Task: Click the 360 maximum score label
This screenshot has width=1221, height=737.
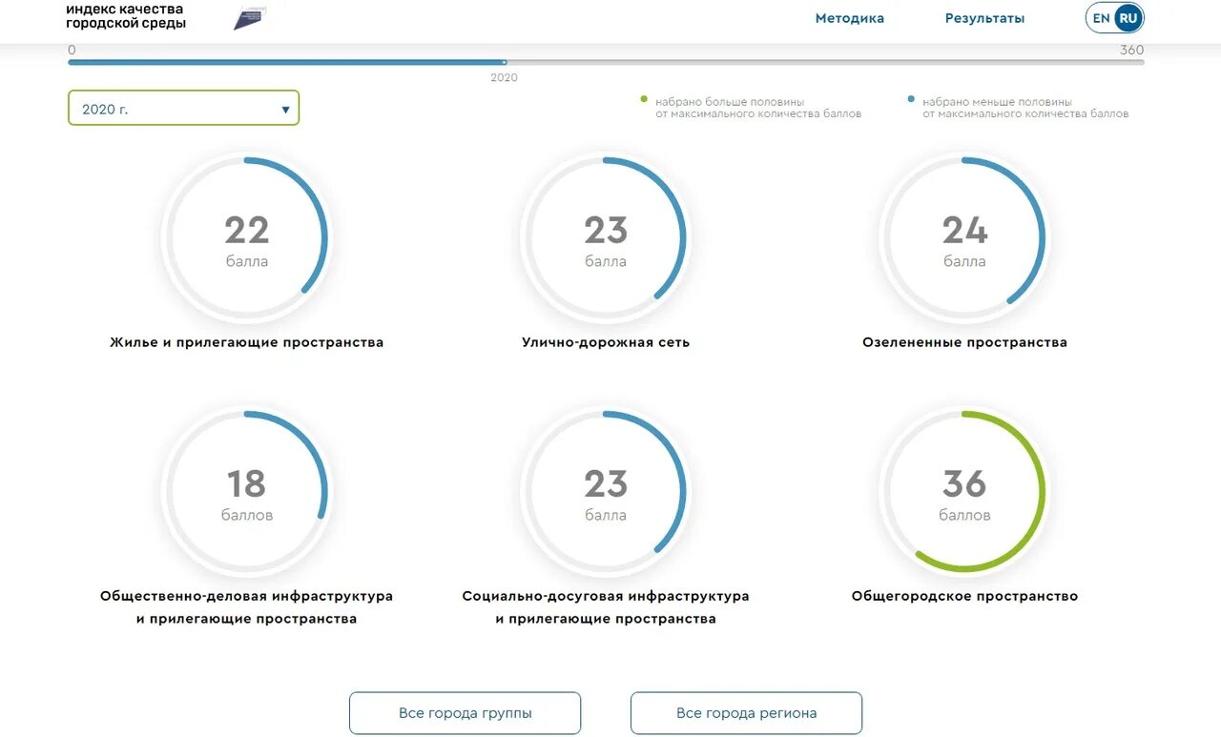Action: [x=1131, y=51]
